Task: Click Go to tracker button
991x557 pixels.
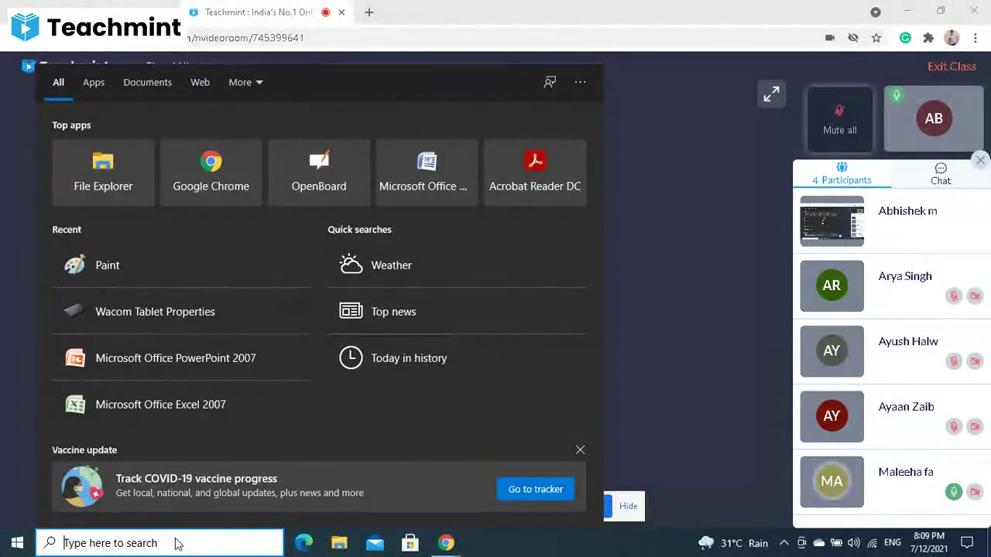Action: coord(536,489)
